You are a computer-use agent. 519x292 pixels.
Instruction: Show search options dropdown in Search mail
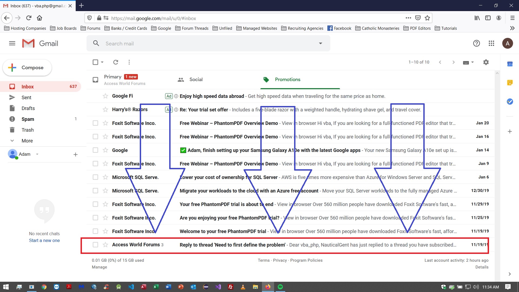321,43
